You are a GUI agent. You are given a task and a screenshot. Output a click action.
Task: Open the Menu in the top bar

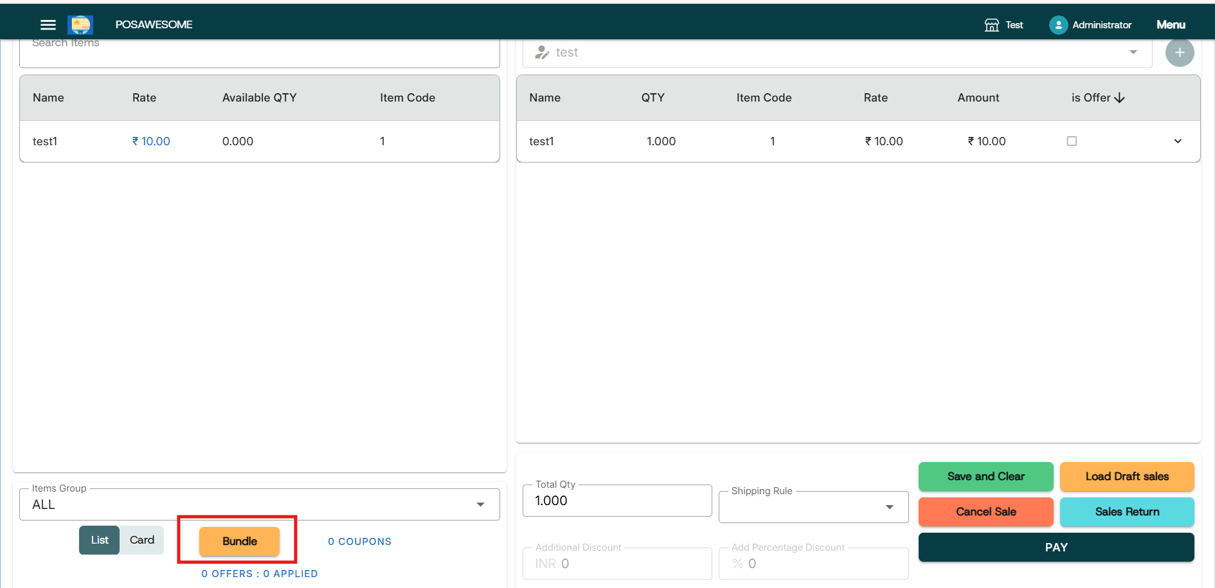tap(1171, 24)
